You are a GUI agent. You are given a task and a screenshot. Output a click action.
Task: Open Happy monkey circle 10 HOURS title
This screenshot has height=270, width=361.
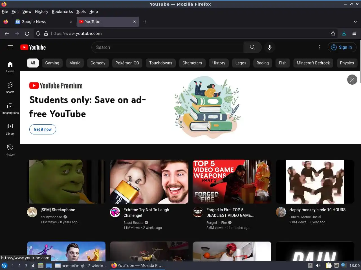(317, 210)
